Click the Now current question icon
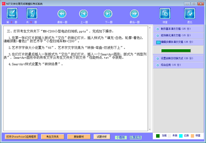Screen dimensions: 206x143 (x=12, y=13)
